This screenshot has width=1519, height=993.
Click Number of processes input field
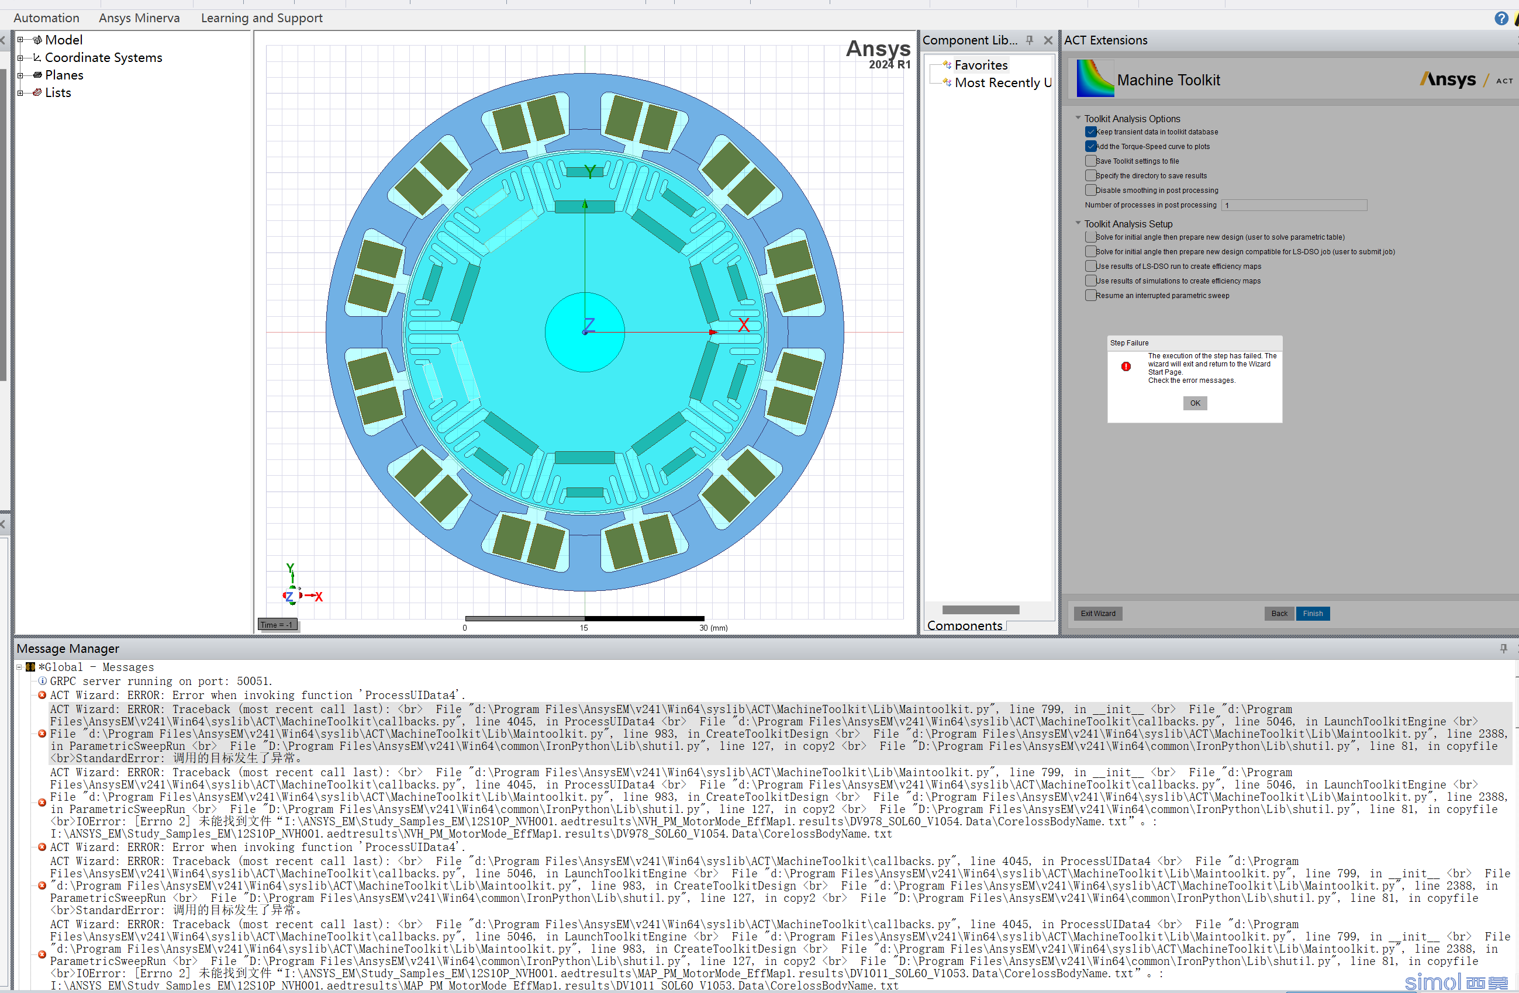click(x=1294, y=205)
